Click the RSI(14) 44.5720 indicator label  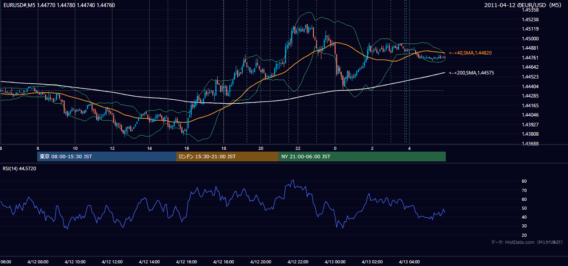[20, 168]
